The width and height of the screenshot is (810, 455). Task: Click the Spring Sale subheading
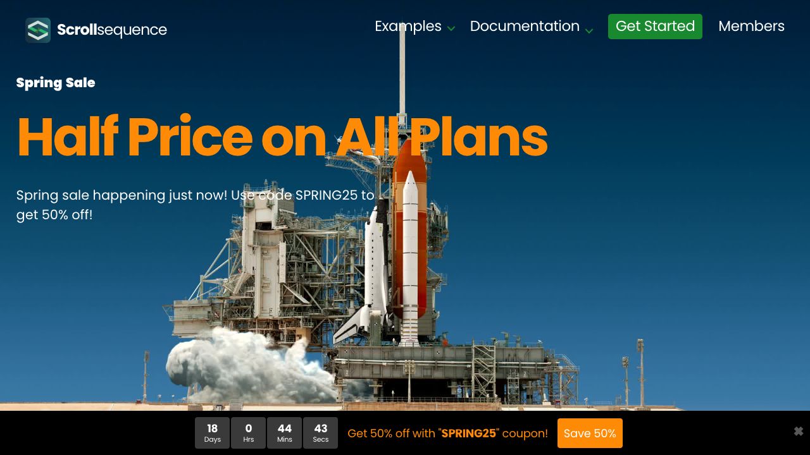(56, 83)
